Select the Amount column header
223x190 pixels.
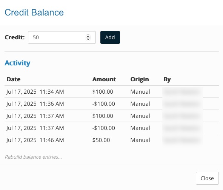(x=104, y=79)
